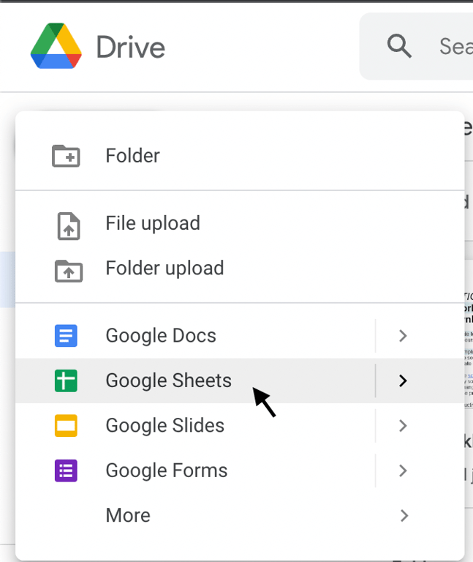473x562 pixels.
Task: Expand the Google Docs submenu arrow
Action: coord(403,336)
